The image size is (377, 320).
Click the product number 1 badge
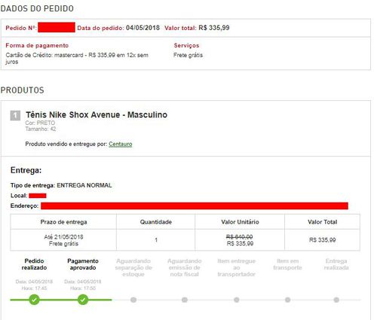pyautogui.click(x=15, y=115)
